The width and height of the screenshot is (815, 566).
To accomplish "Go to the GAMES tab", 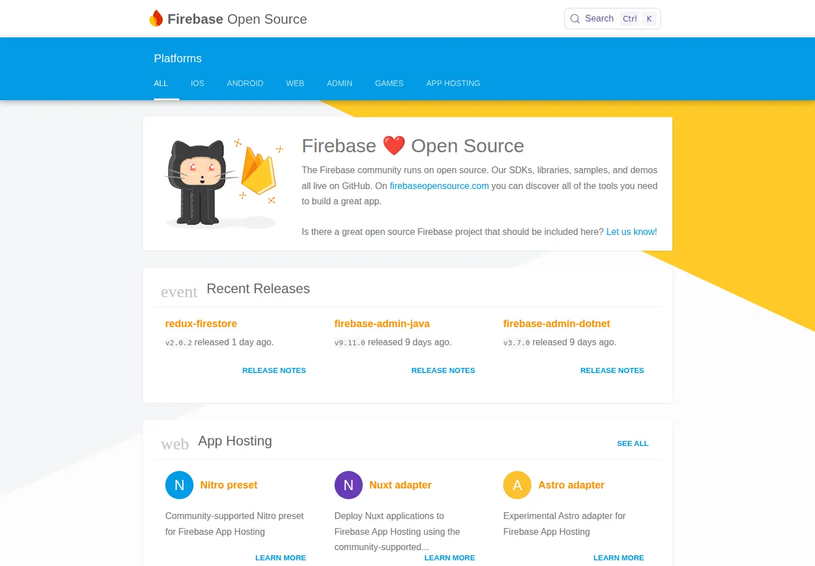I will 389,83.
